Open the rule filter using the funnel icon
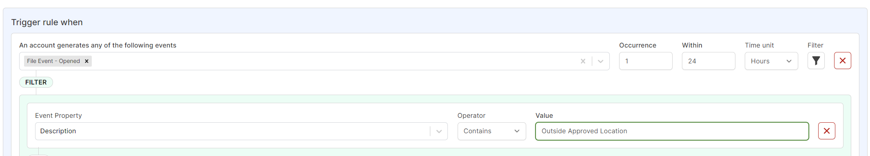This screenshot has height=156, width=870. (x=816, y=61)
